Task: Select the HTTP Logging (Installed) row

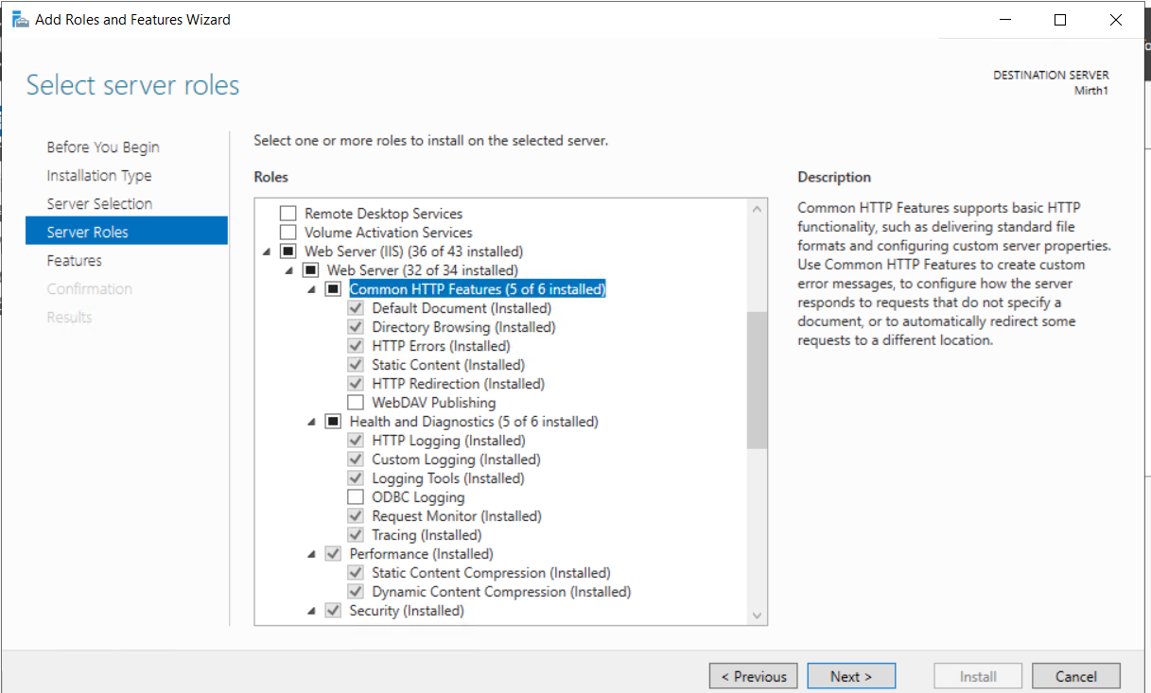Action: pyautogui.click(x=448, y=441)
